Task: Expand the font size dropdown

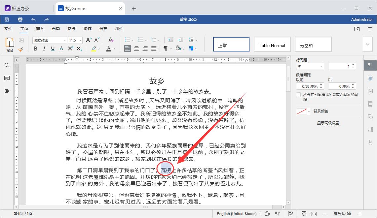Action: click(x=80, y=40)
